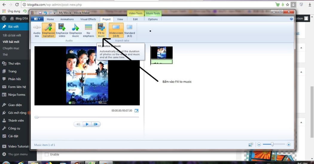This screenshot has height=164, width=314.
Task: Tick the Enable checkbox in WordPress page
Action: [47, 154]
